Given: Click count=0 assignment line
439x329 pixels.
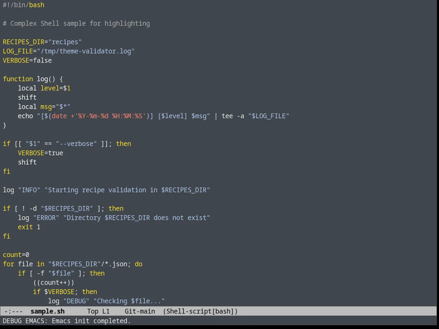Looking at the screenshot, I should [16, 255].
